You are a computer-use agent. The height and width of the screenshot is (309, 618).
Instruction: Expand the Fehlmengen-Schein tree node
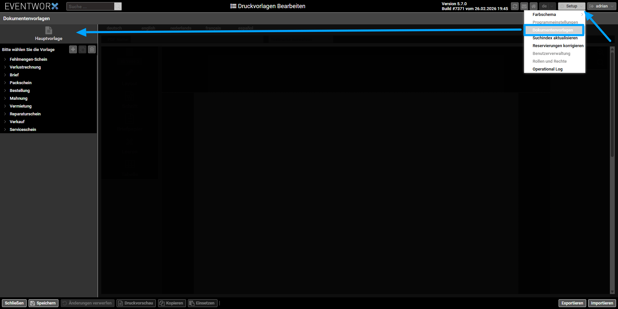pyautogui.click(x=5, y=59)
